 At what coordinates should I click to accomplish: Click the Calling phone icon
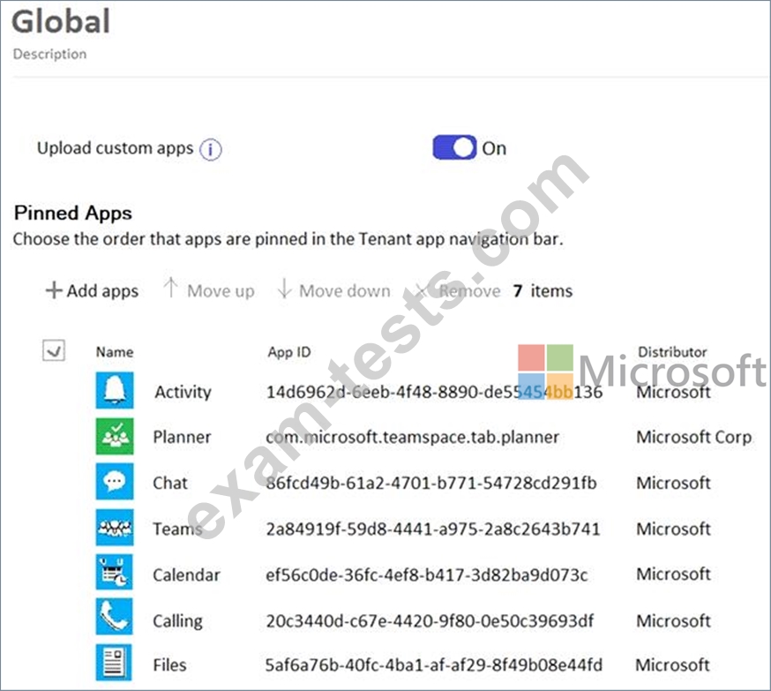tap(115, 620)
